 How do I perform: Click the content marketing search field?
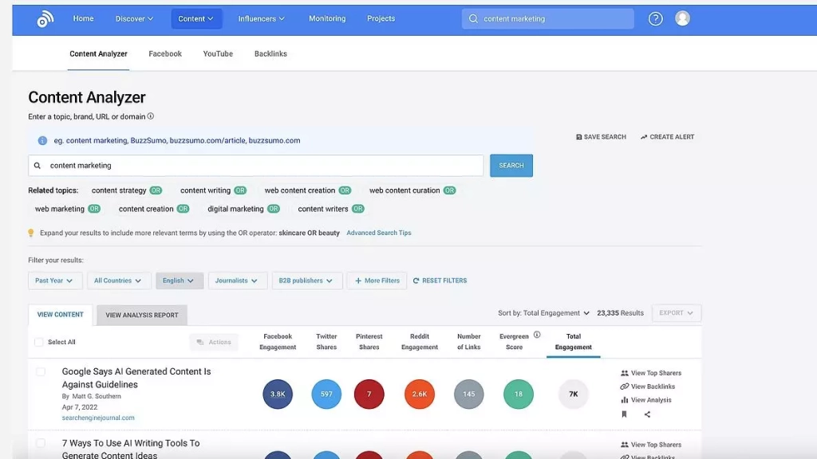(x=256, y=166)
